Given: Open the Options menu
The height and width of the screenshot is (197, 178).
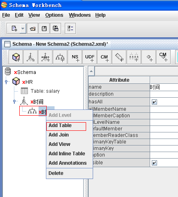Looking at the screenshot, I should click(54, 15).
